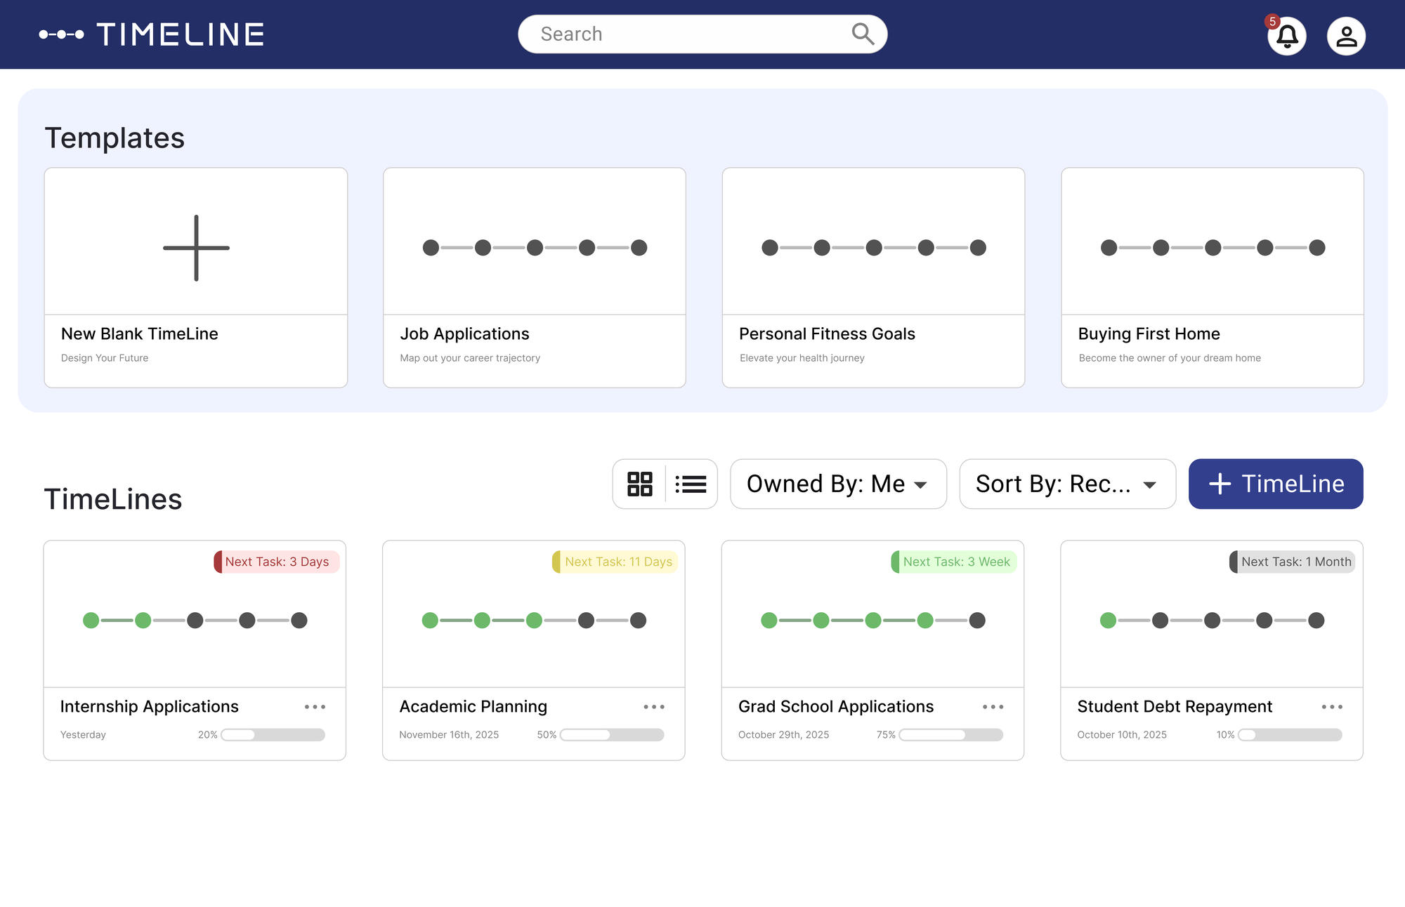Open the user profile icon
Image resolution: width=1405 pixels, height=907 pixels.
coord(1346,36)
